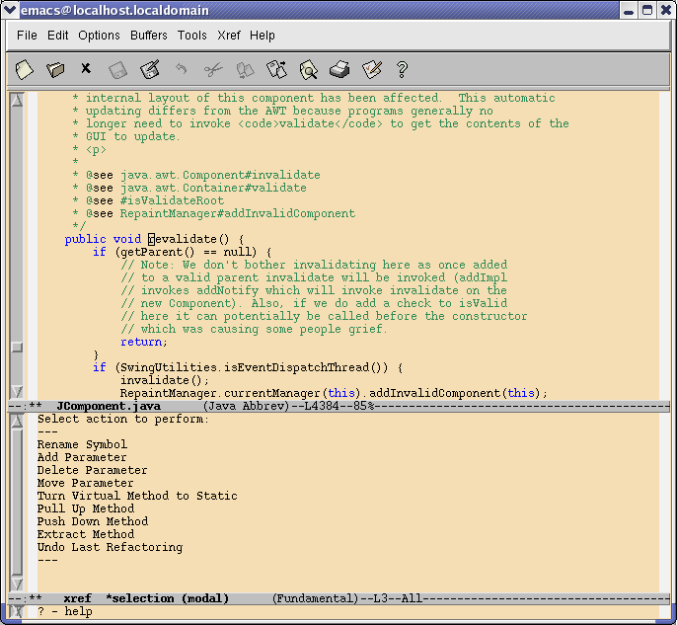Open the Edit menu
677x625 pixels.
[x=58, y=35]
